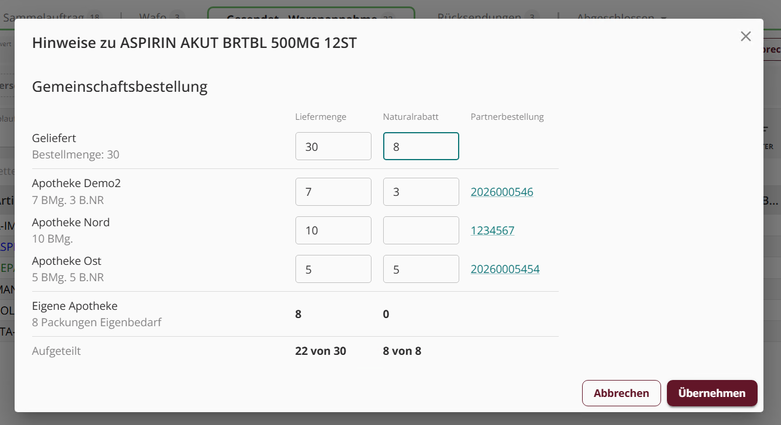This screenshot has width=781, height=425.
Task: Open partner order link 2026000546
Action: pos(502,192)
